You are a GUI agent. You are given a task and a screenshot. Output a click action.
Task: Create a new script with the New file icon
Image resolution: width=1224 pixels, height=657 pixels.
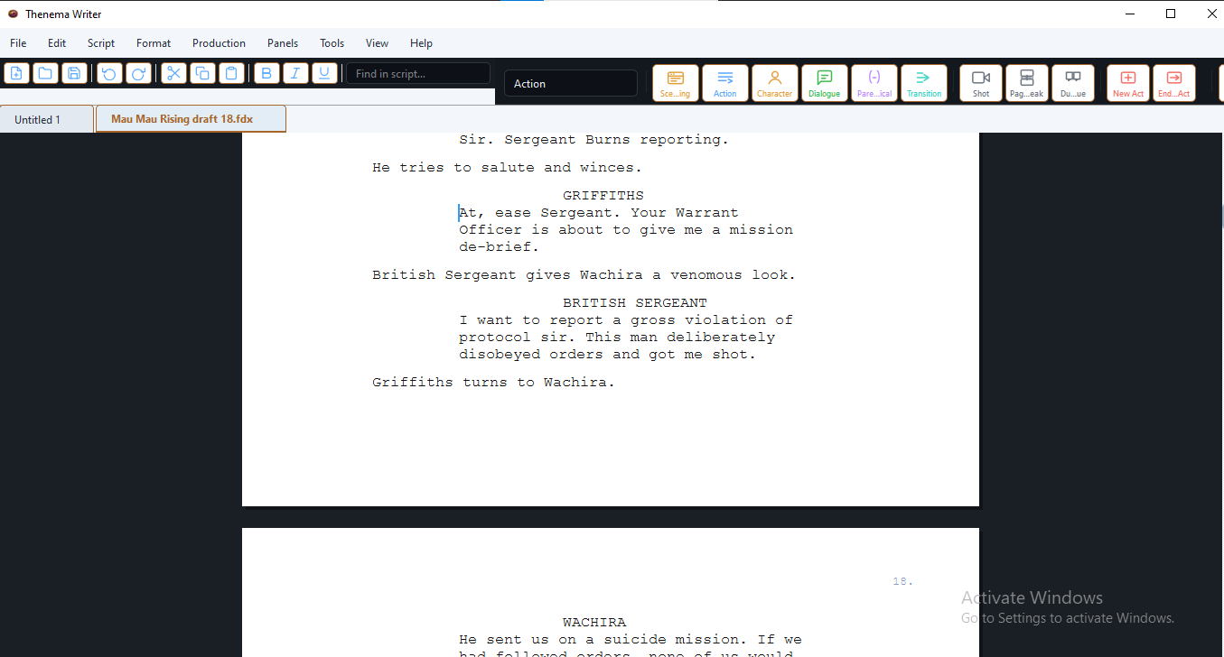tap(16, 74)
